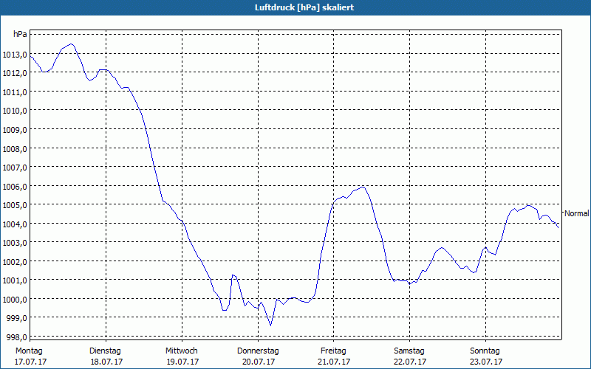Select the 'Freitag' day label
Viewport: 591px width, 369px height.
[334, 351]
